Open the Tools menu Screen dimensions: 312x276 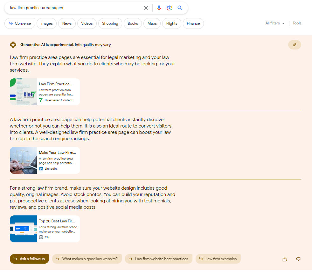[297, 23]
